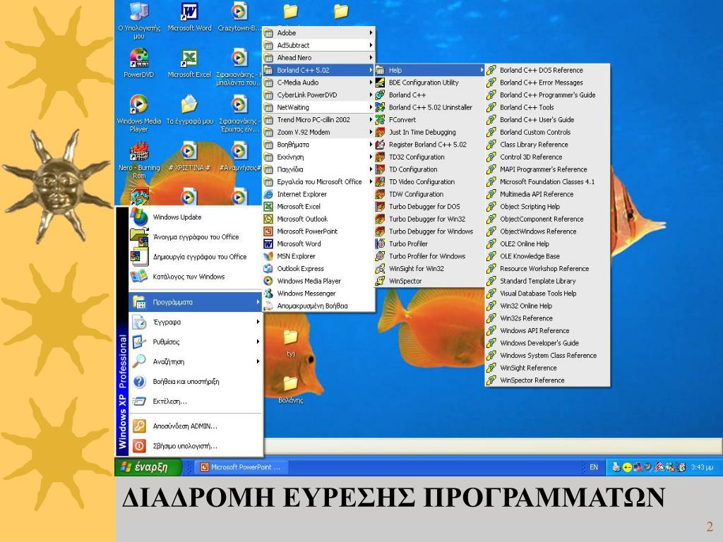Select Απομακρυσμένη Βοήθεια program entry

pyautogui.click(x=318, y=306)
